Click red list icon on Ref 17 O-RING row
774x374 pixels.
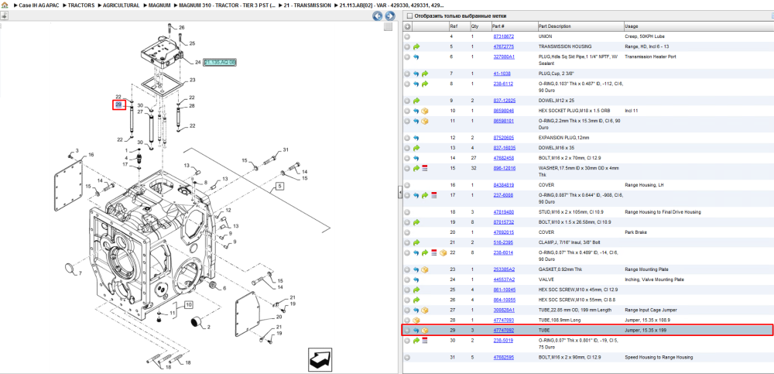(434, 195)
